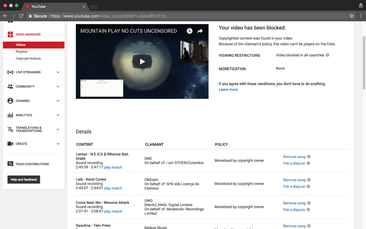This screenshot has width=366, height=229.
Task: Click info icon next to File a dispute for Lalá
Action: click(x=308, y=186)
